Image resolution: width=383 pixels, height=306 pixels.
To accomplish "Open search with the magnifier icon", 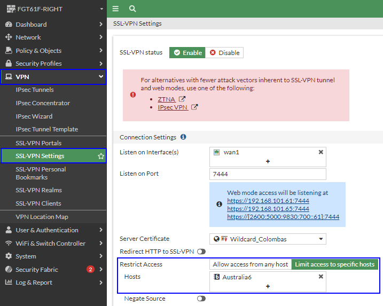I will (132, 9).
